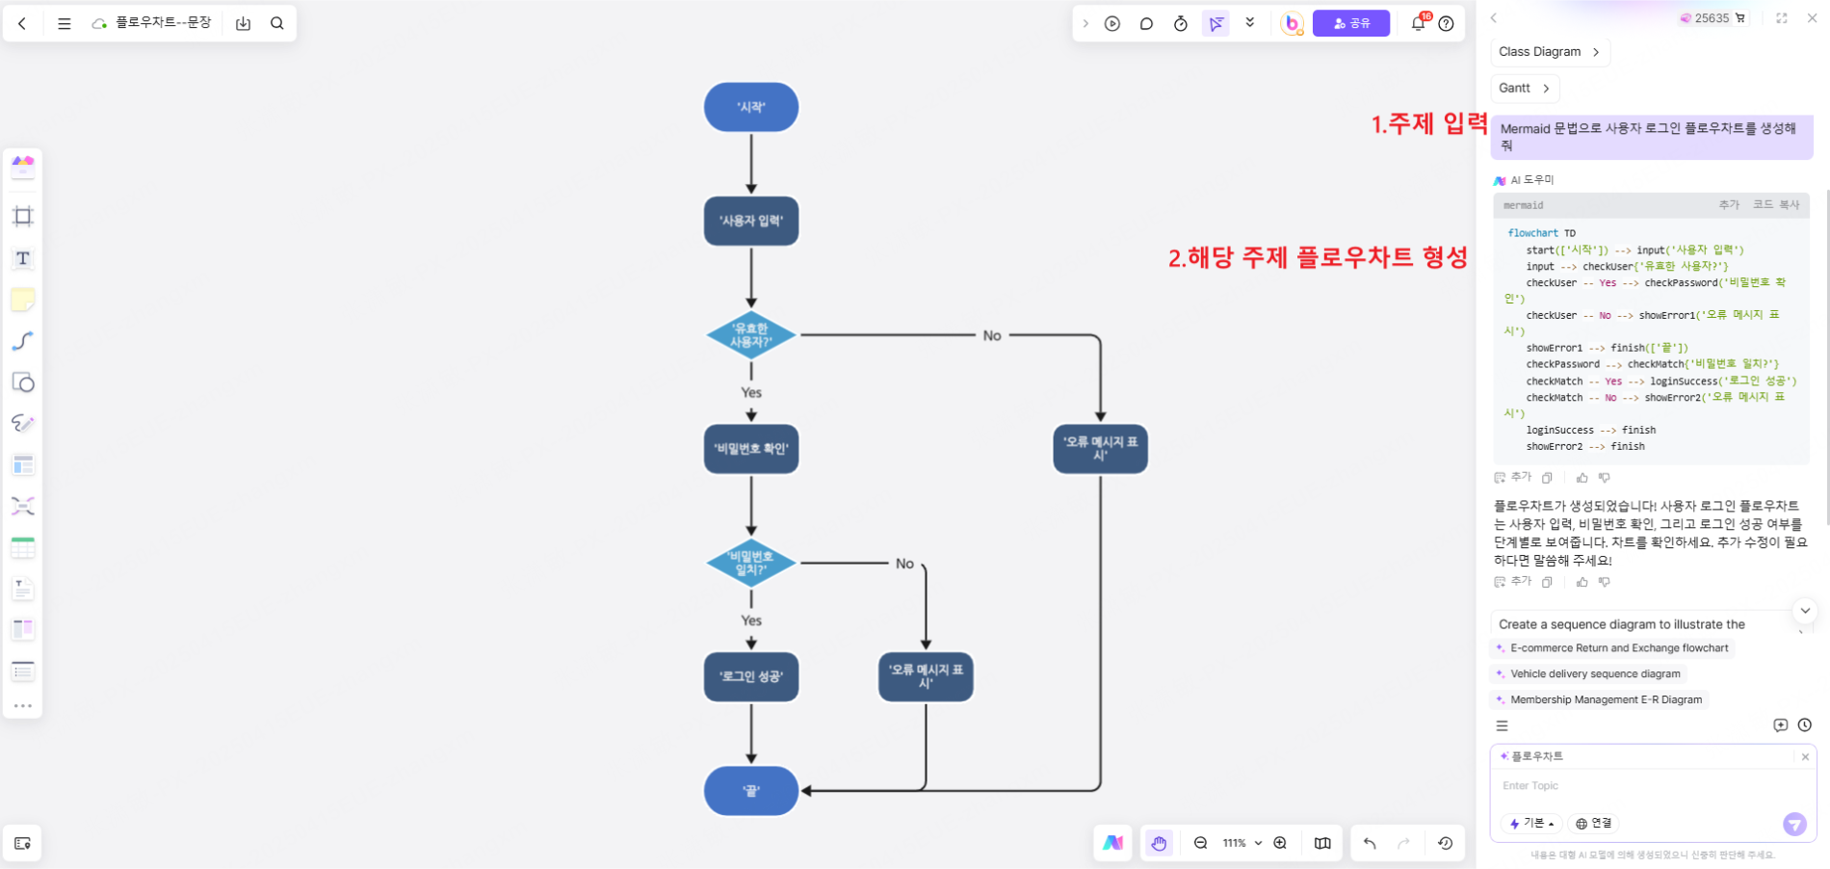
Task: Zoom in the canvas
Action: (1280, 843)
